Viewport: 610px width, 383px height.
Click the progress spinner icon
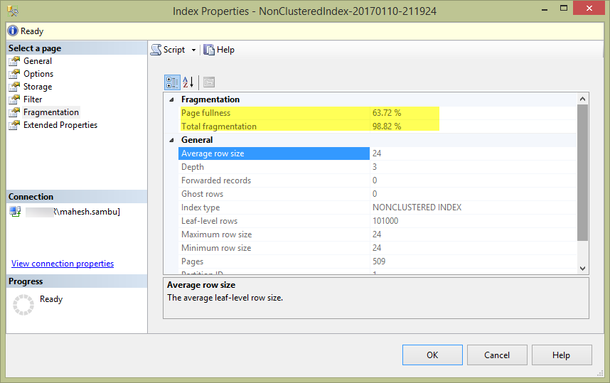click(x=23, y=304)
